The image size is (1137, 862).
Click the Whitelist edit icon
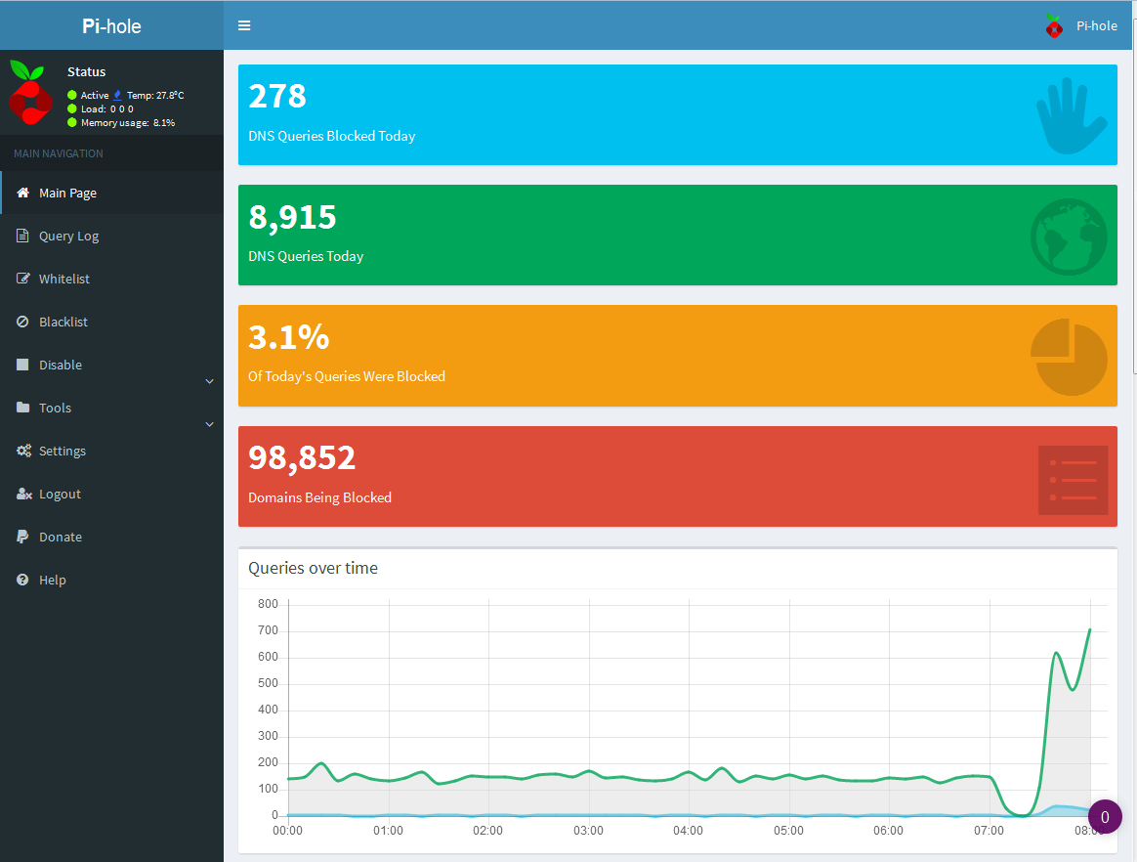pyautogui.click(x=23, y=279)
